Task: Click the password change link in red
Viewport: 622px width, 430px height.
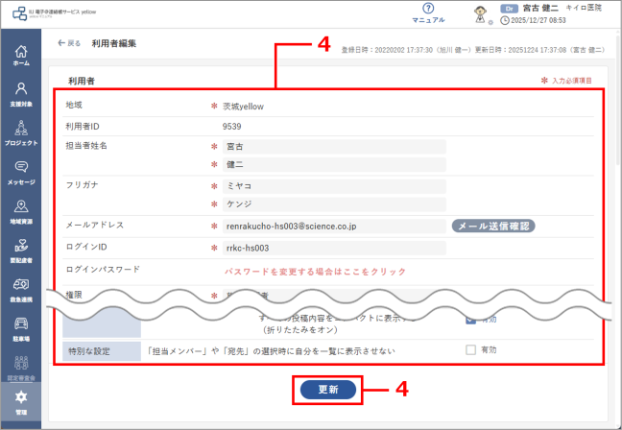Action: coord(308,272)
